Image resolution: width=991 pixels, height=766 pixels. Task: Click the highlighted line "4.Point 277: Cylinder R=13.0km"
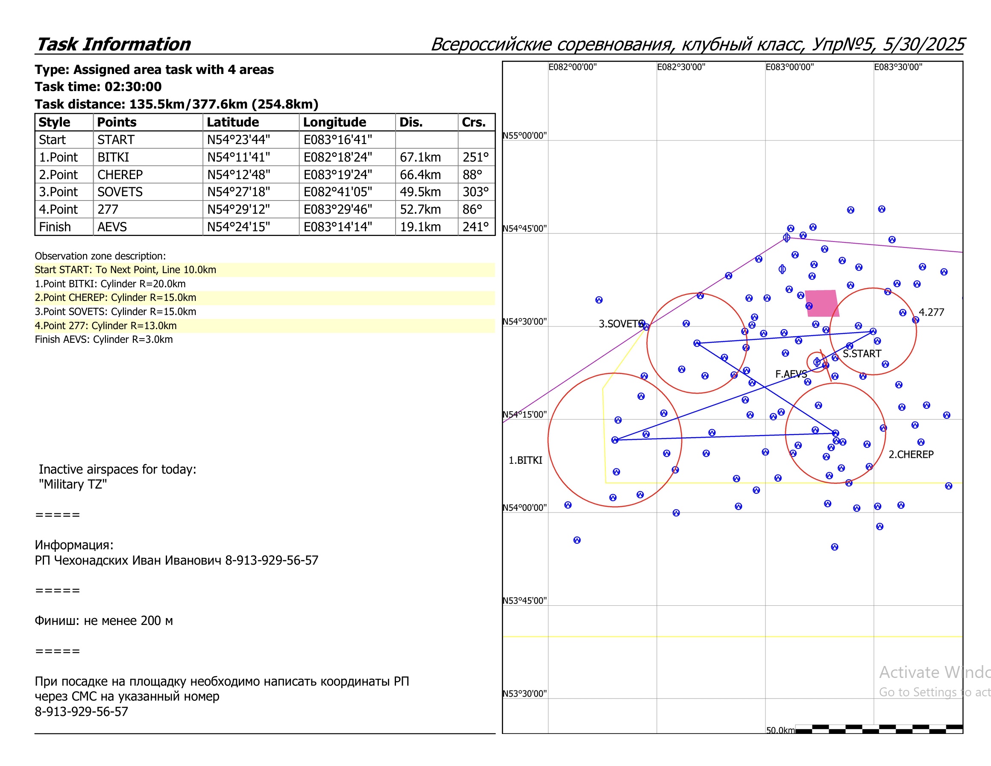click(106, 326)
